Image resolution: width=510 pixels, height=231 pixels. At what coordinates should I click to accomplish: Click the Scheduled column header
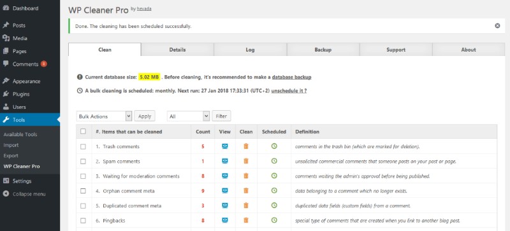pos(274,132)
